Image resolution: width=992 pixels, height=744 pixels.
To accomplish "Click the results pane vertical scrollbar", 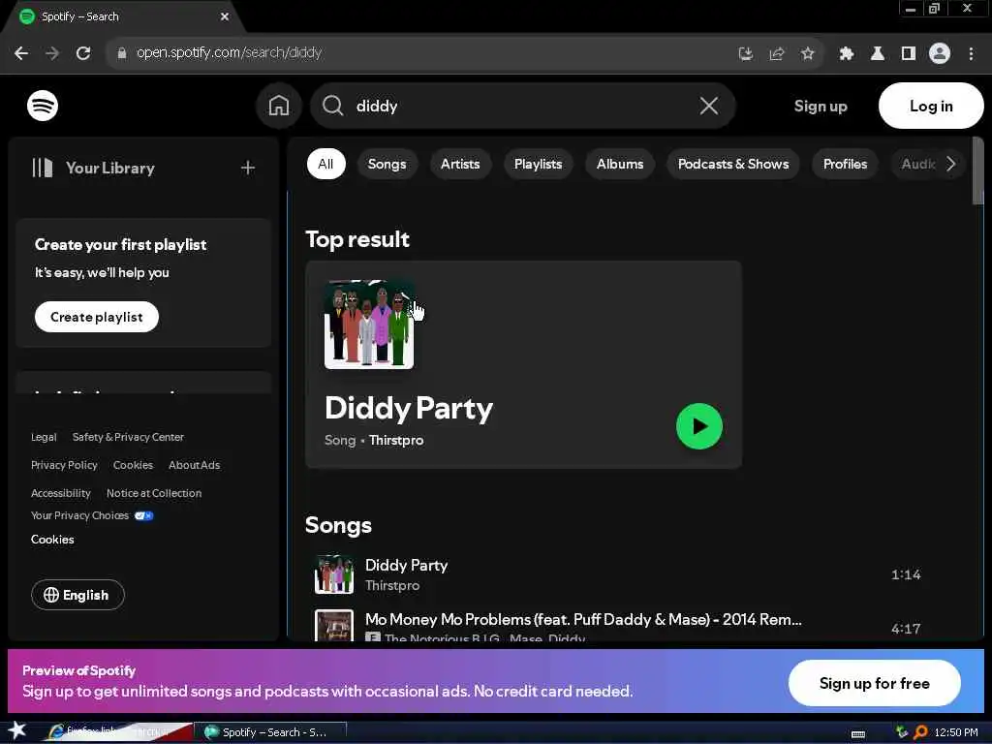I will 977,170.
